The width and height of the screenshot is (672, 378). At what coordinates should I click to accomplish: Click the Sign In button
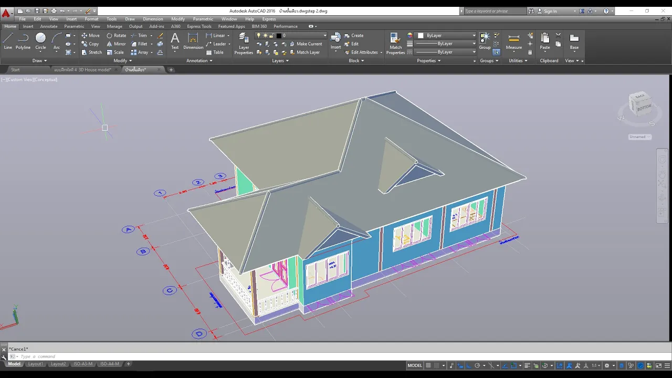550,11
